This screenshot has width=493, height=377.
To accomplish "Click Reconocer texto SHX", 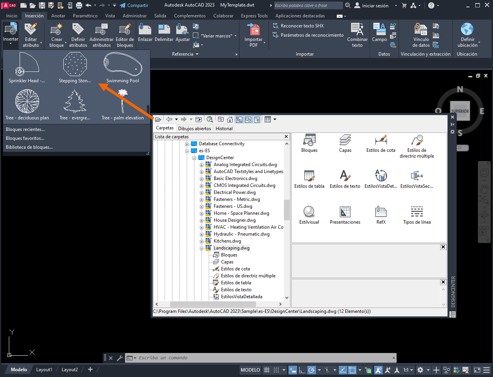I will [298, 26].
